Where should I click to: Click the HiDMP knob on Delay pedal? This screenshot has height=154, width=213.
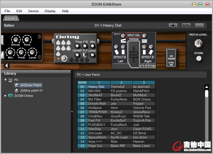point(77,55)
